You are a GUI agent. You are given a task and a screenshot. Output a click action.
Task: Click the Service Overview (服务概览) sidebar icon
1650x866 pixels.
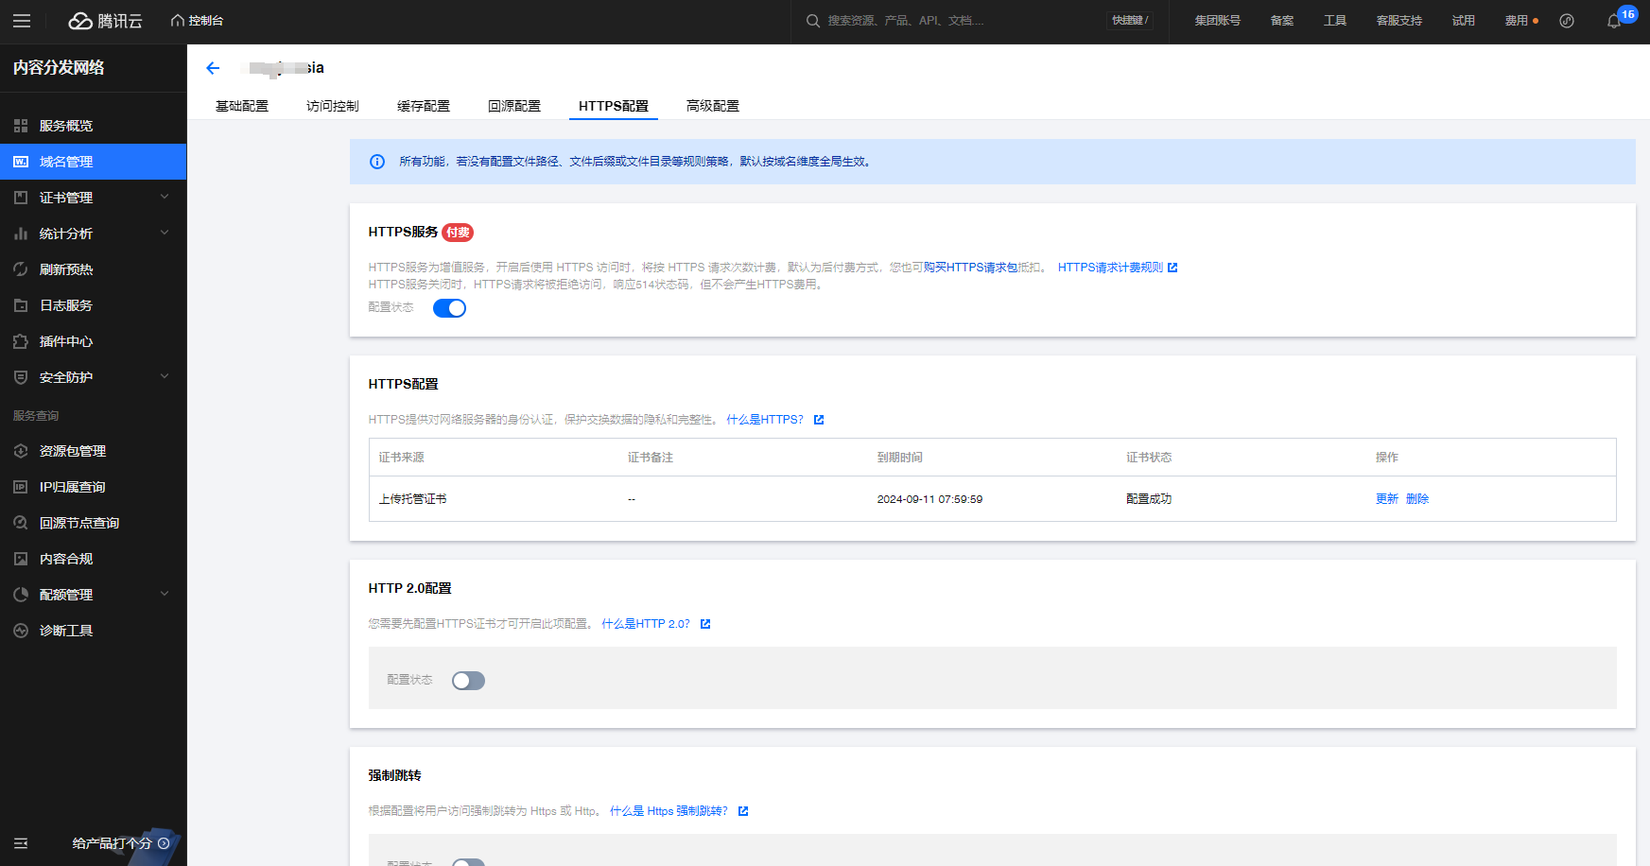21,126
